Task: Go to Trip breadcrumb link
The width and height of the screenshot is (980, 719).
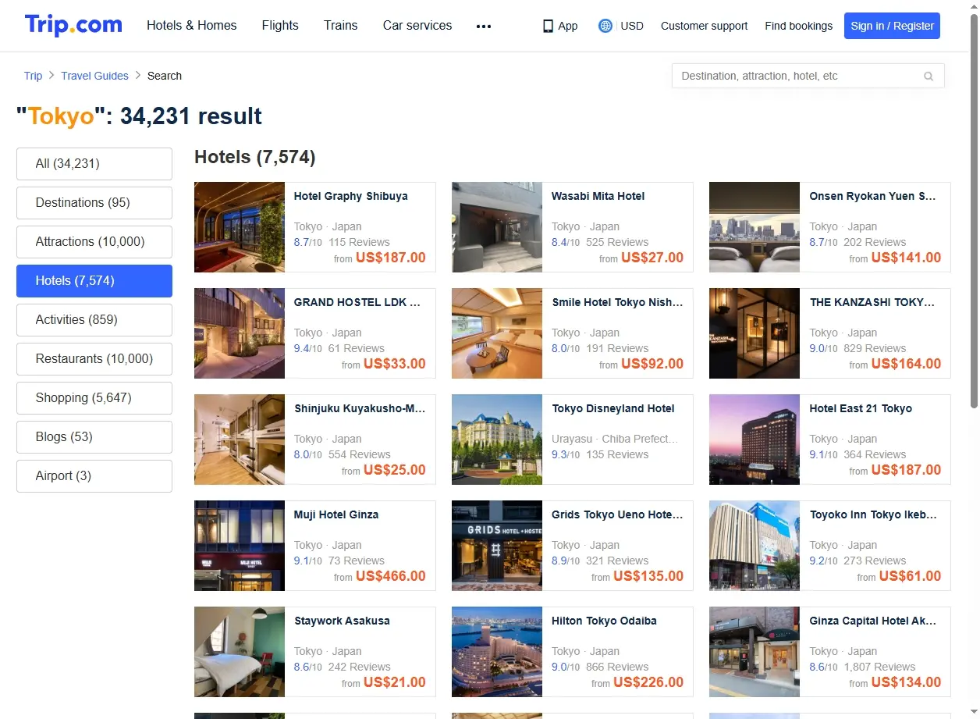Action: coord(33,76)
